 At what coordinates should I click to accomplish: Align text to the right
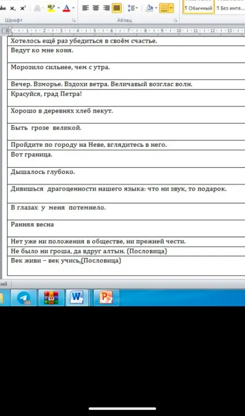point(106,8)
